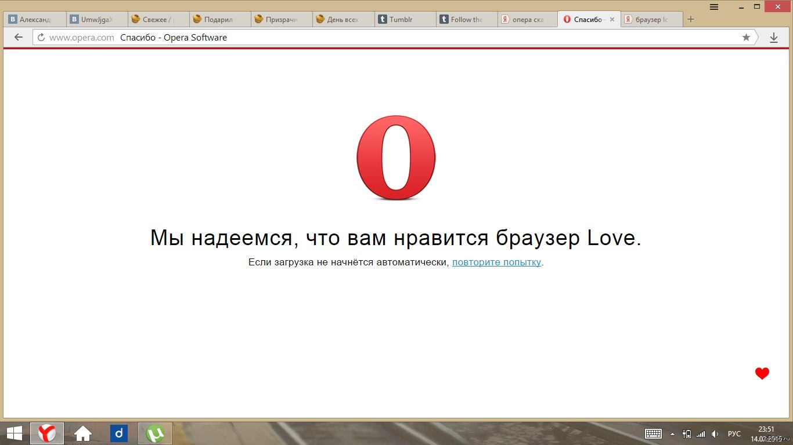The height and width of the screenshot is (445, 793).
Task: Switch the РУС input language indicator
Action: coord(734,433)
